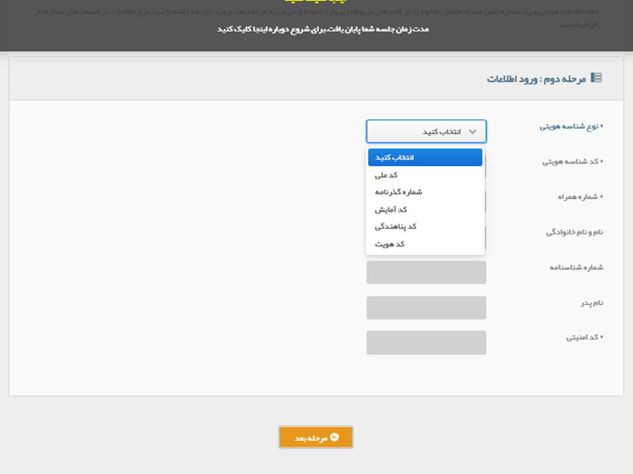Screen dimensions: 633x474
Task: Choose شماره گذرنامه option
Action: pyautogui.click(x=425, y=192)
